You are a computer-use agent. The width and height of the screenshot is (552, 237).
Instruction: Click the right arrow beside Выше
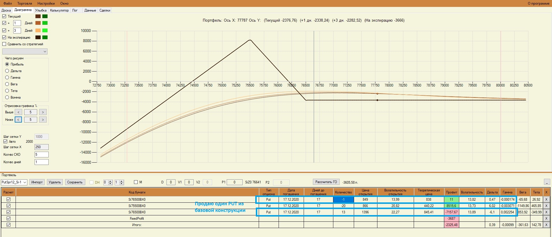coord(43,112)
